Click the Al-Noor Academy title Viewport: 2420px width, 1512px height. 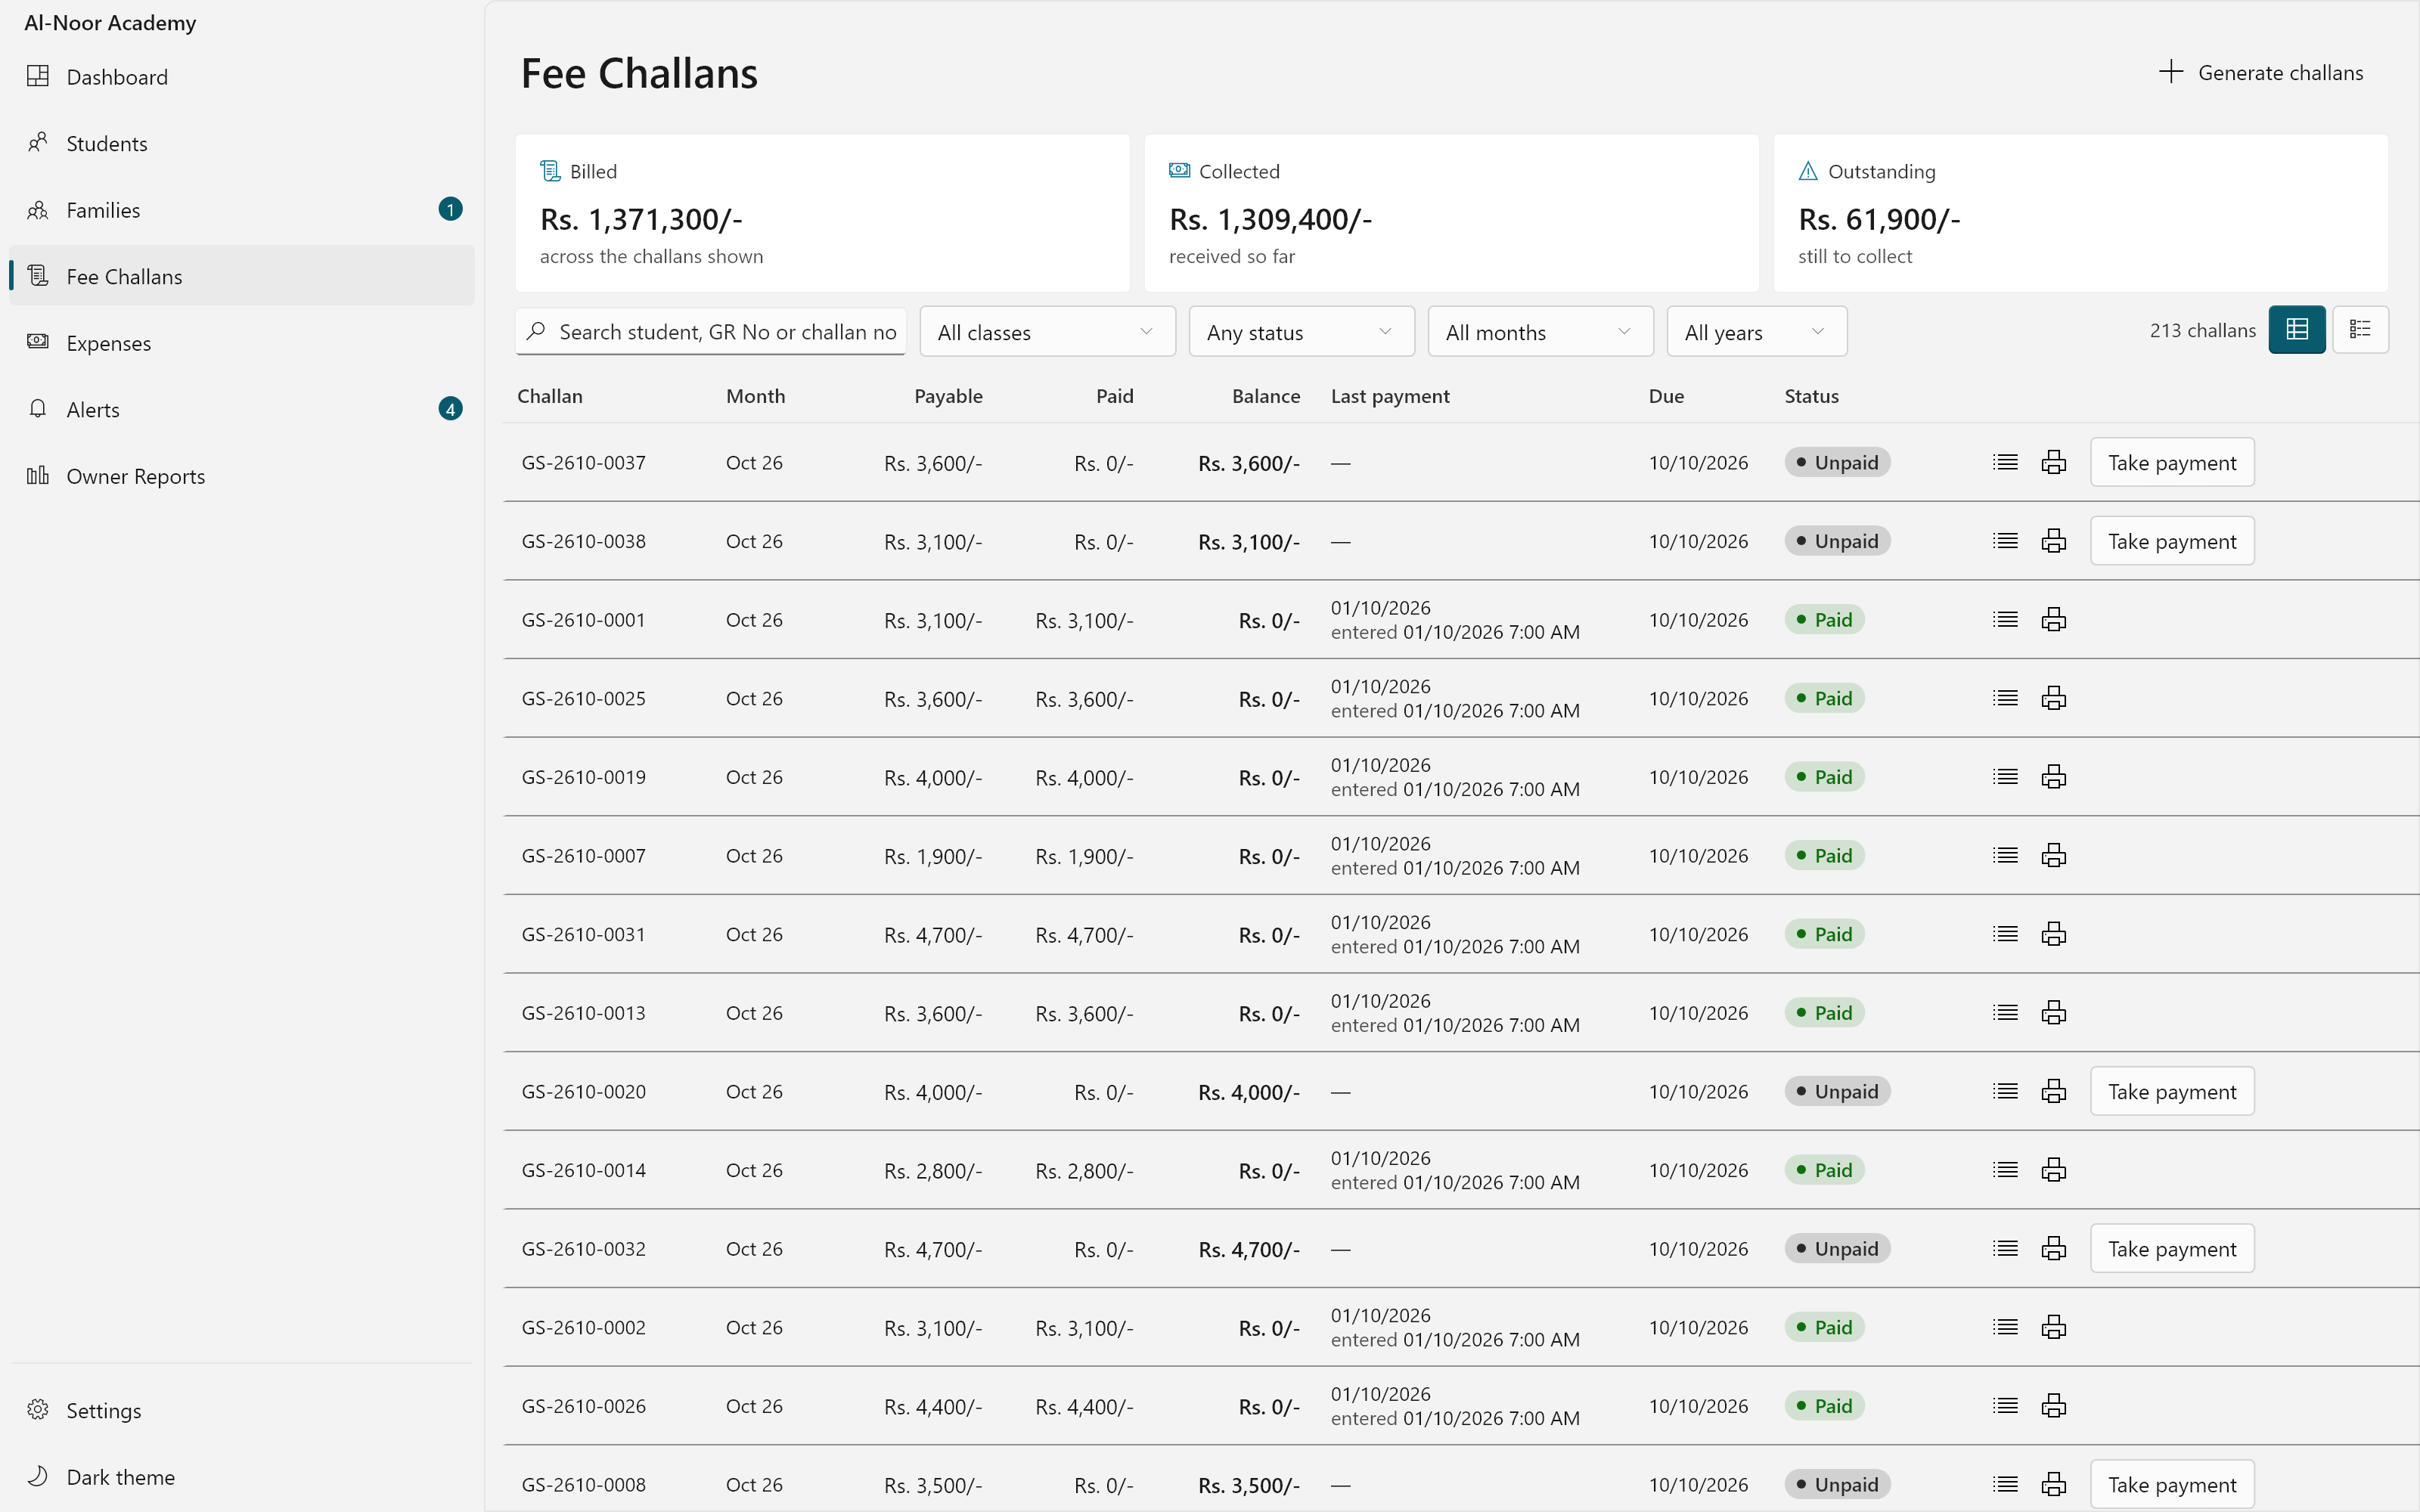pos(110,22)
